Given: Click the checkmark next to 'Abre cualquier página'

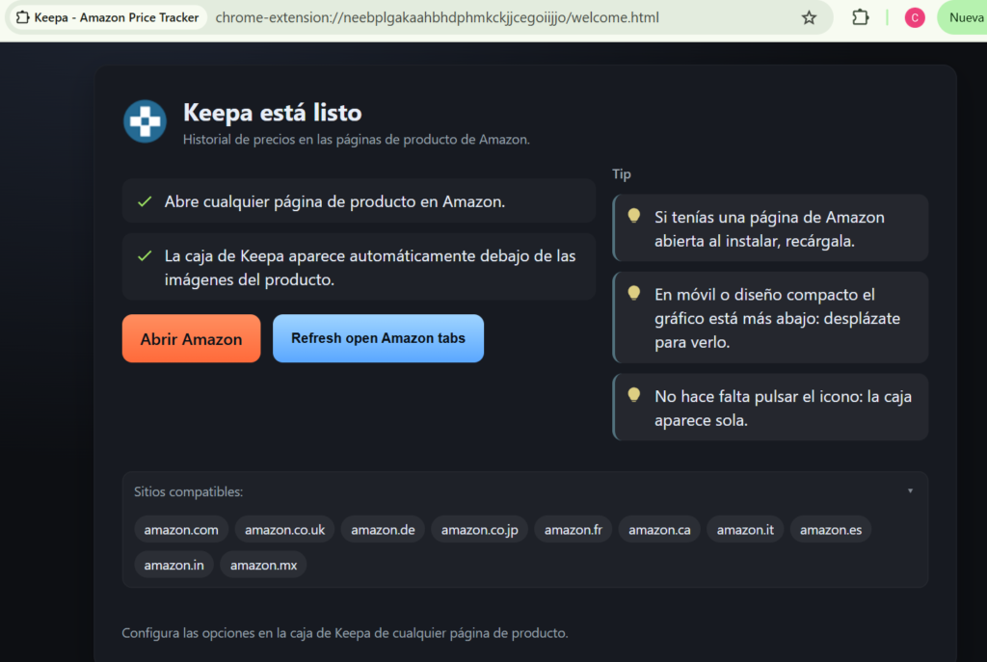Looking at the screenshot, I should point(145,201).
